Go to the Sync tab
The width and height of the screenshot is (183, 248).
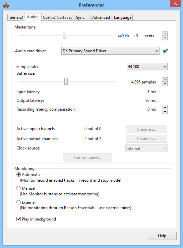[82, 17]
